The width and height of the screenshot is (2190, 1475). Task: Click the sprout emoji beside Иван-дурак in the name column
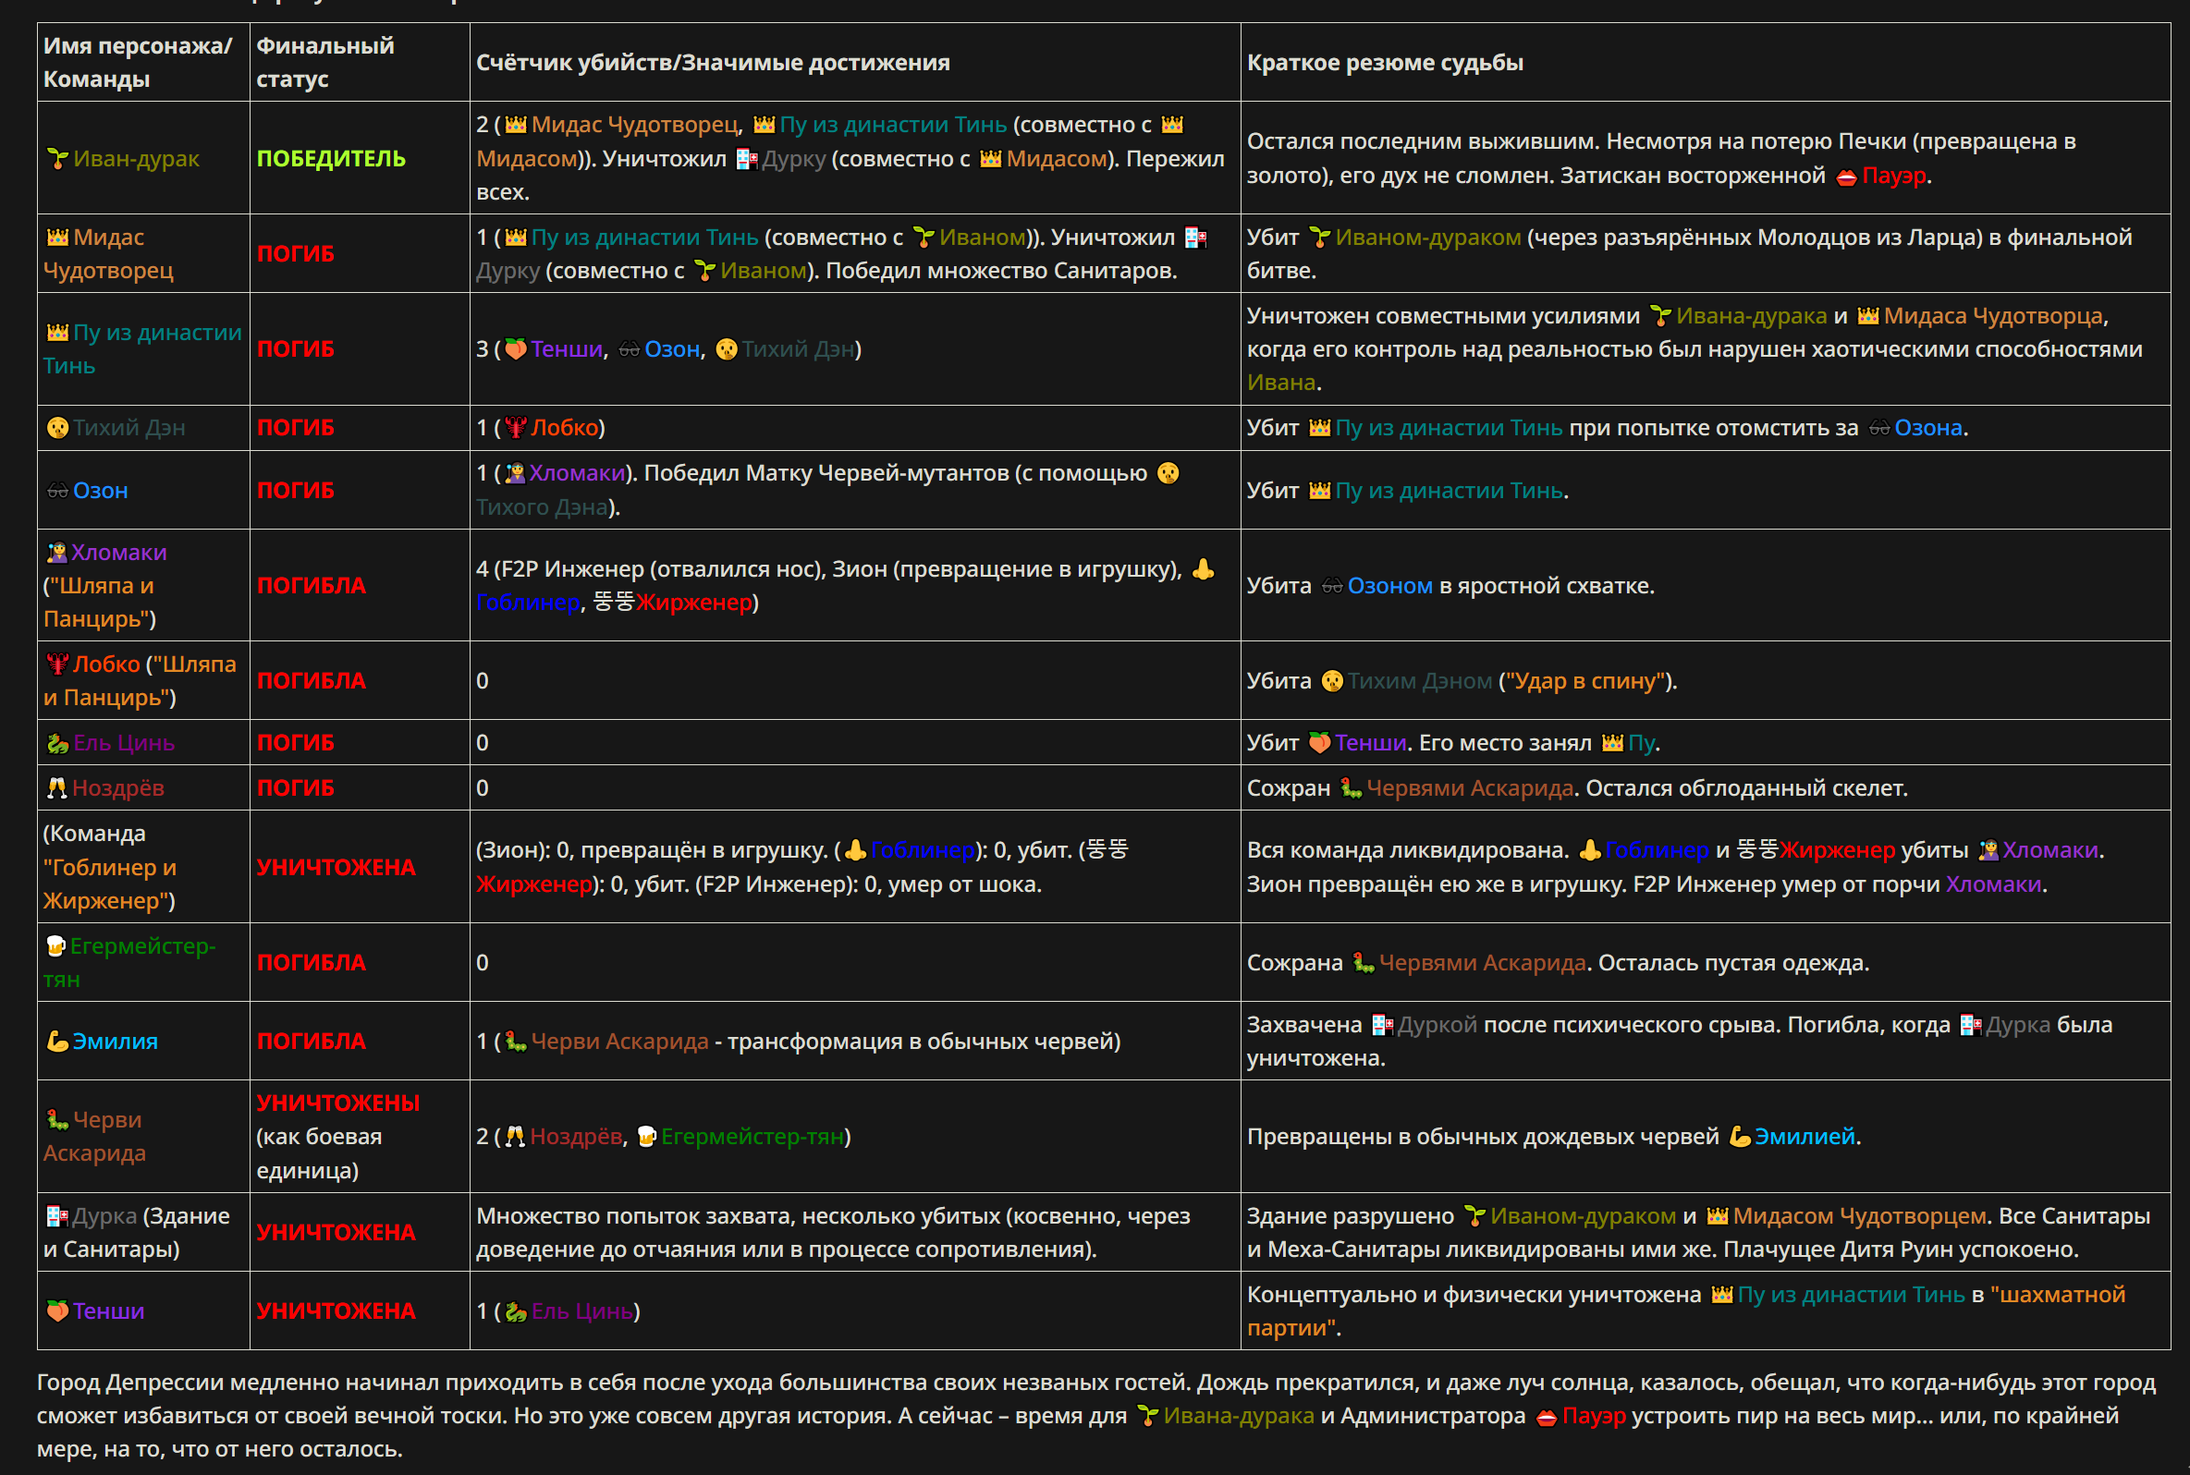[x=57, y=159]
